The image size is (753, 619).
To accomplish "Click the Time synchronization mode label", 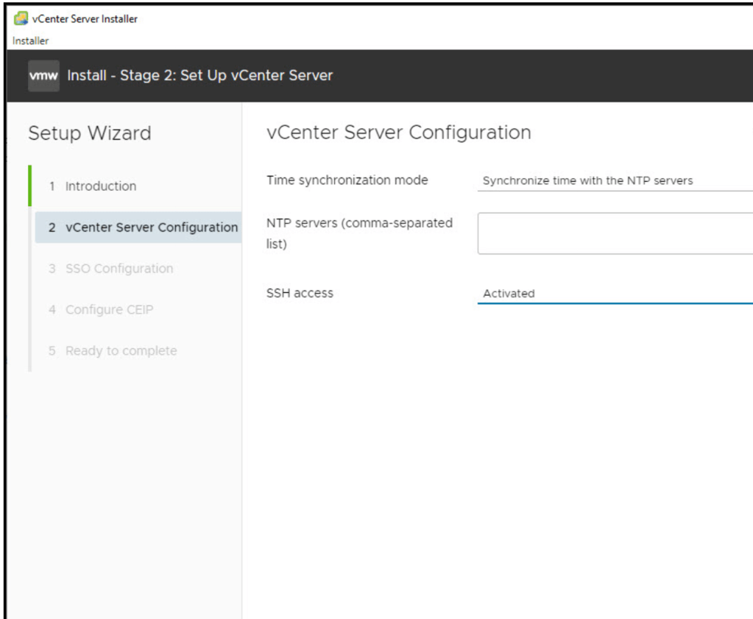I will pyautogui.click(x=347, y=180).
